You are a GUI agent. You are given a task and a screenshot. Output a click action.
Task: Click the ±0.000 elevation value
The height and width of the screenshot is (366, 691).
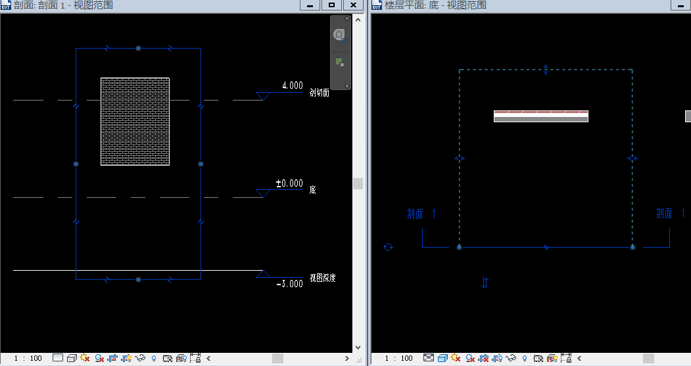[x=289, y=183]
